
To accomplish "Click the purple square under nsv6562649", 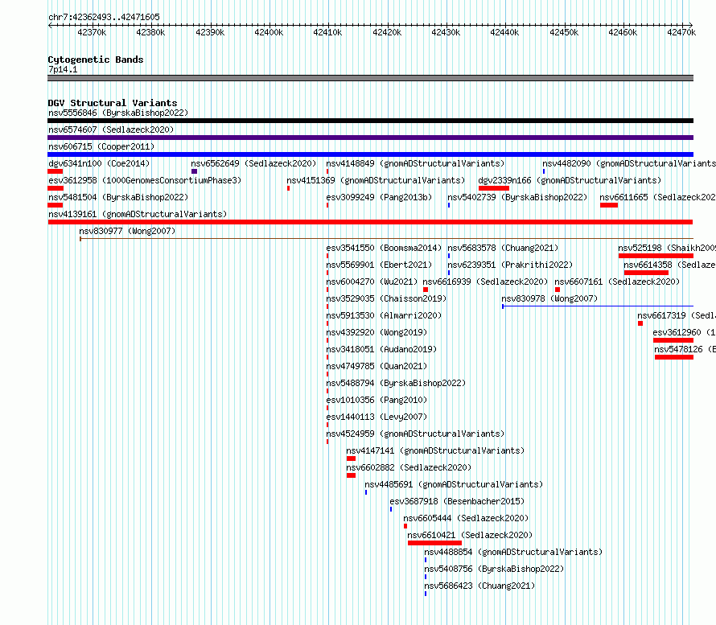I will click(x=195, y=171).
